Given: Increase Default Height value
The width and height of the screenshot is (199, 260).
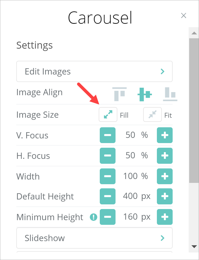Looking at the screenshot, I should (165, 196).
